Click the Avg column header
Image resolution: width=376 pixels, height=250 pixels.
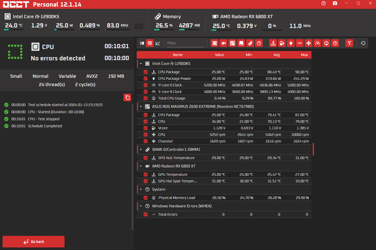(276, 55)
